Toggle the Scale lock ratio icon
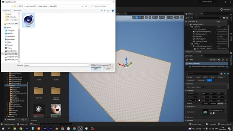Image resolution: width=233 pixels, height=131 pixels. point(199,100)
